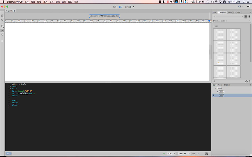Open the 标准 workspace dropdown
252x157 pixels.
[x=240, y=7]
